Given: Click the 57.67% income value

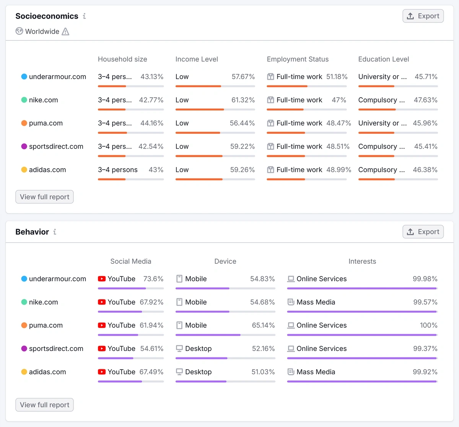Looking at the screenshot, I should (x=243, y=76).
